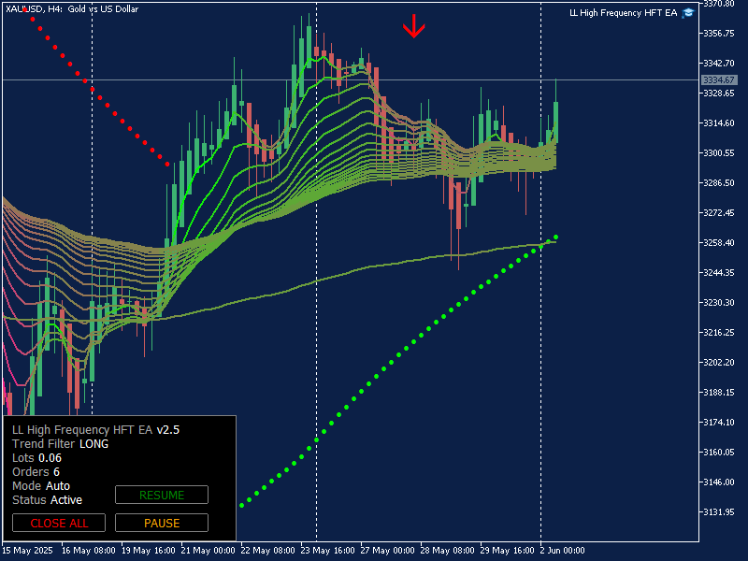Click the '16 May 08:00' time axis label
The image size is (748, 561).
[89, 550]
